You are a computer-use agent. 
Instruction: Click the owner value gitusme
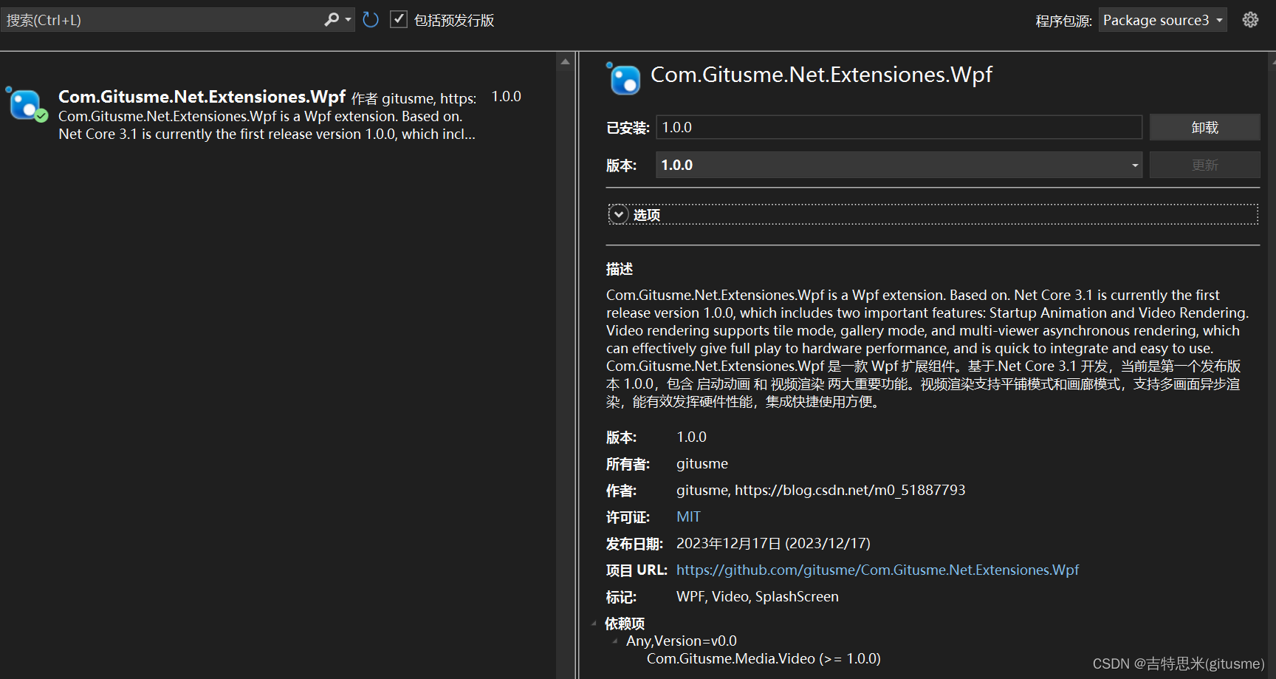coord(702,463)
